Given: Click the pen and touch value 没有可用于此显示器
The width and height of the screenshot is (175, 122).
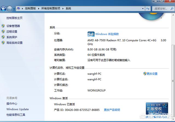Looking at the screenshot, I should coord(109,60).
